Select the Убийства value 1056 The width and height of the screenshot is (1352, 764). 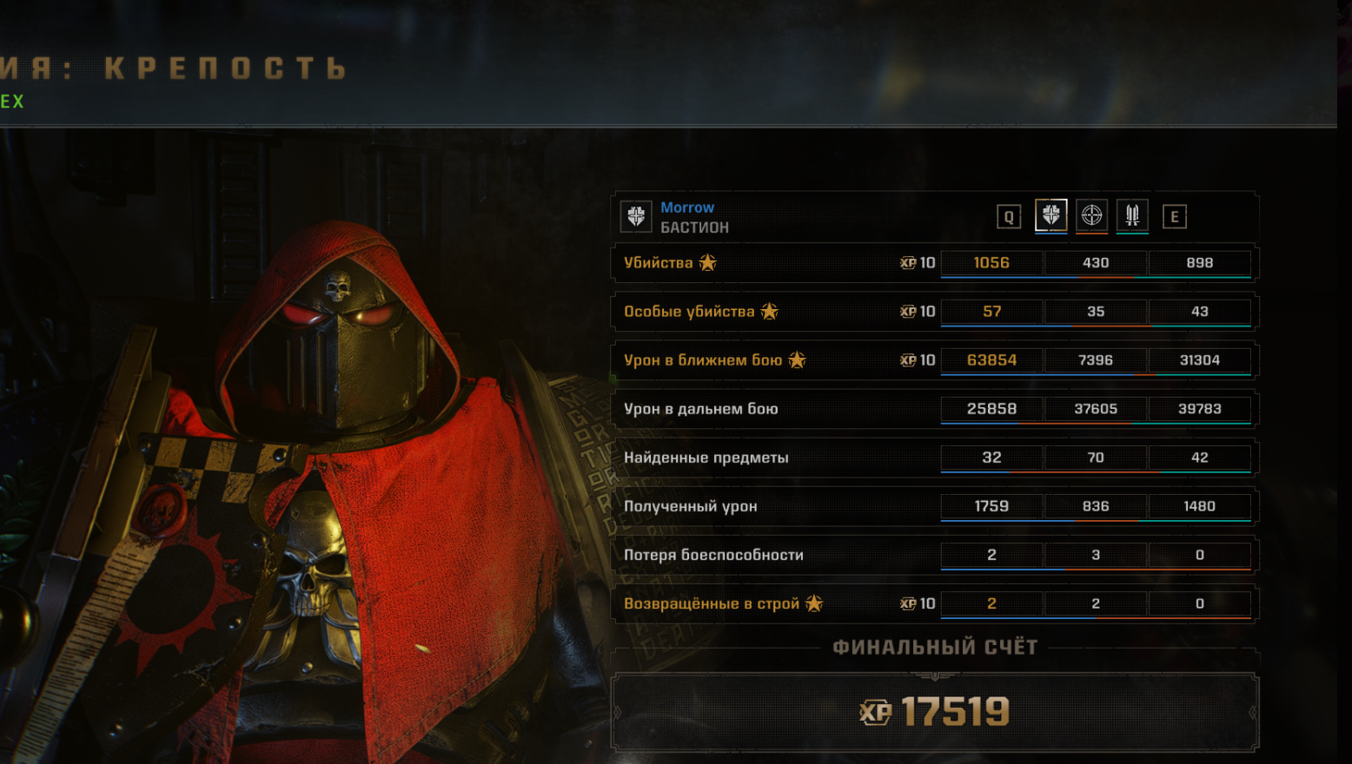pyautogui.click(x=991, y=262)
